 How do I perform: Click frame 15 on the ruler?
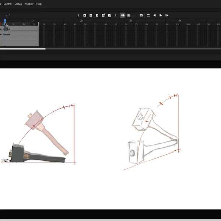13,24
